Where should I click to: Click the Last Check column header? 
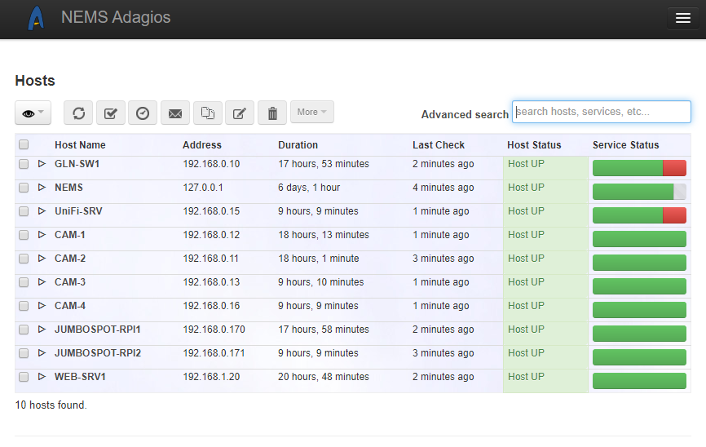click(x=439, y=144)
